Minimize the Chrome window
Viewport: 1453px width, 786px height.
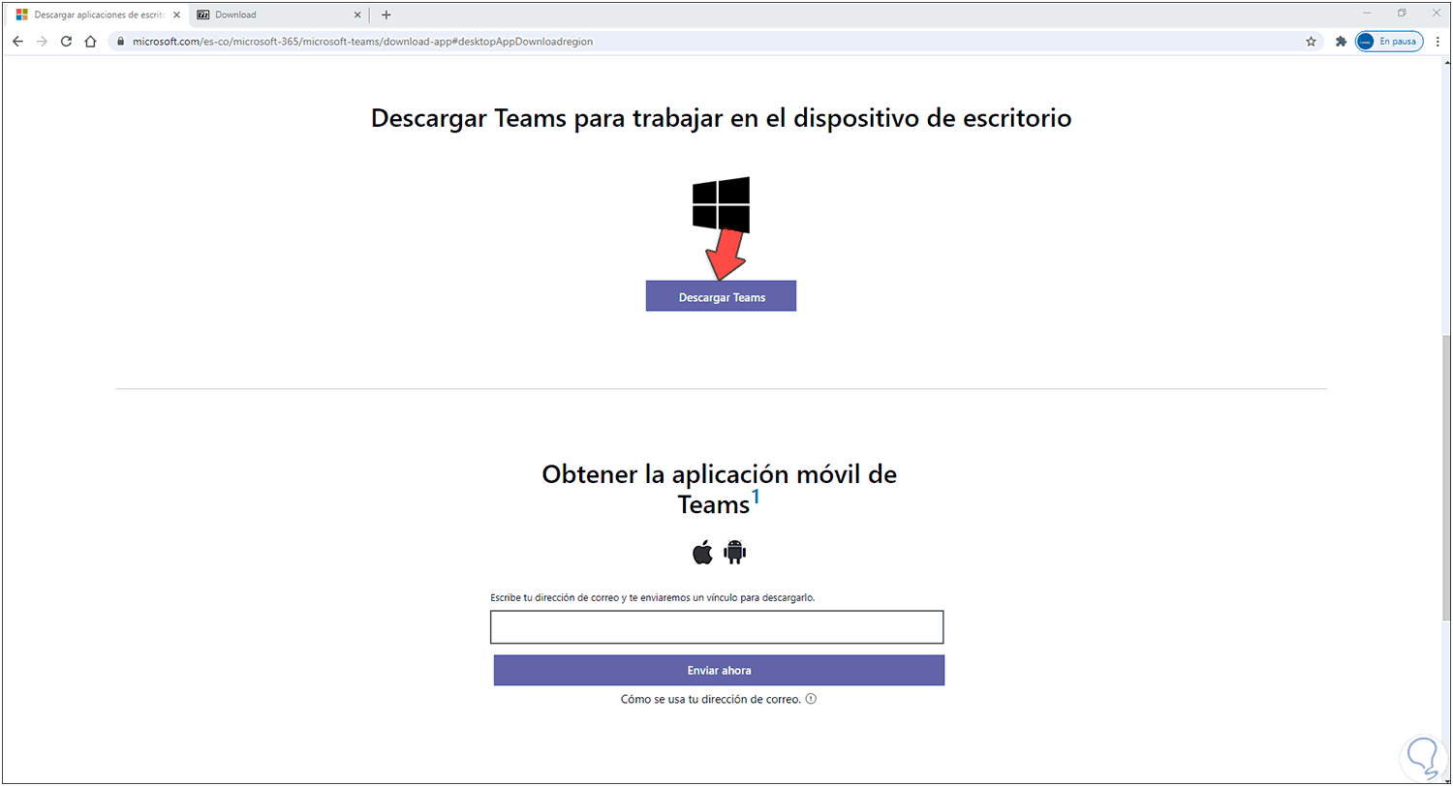click(x=1367, y=14)
